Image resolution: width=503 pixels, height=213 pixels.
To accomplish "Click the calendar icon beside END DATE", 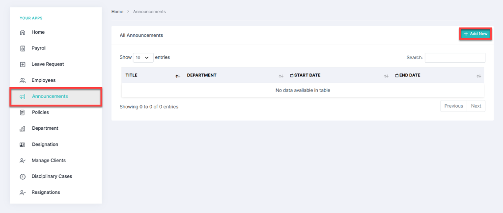I will (x=397, y=75).
